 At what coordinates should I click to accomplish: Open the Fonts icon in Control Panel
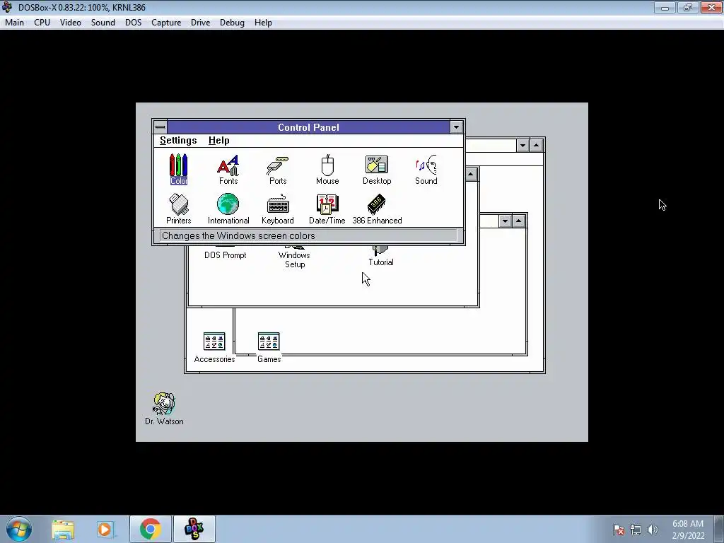pos(228,170)
